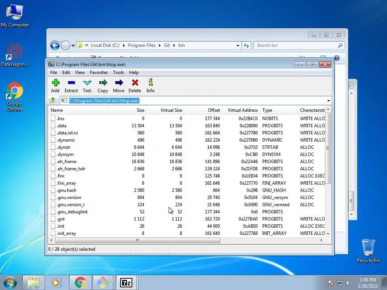Click the volume tray icon
This screenshot has height=290, width=387.
[349, 283]
